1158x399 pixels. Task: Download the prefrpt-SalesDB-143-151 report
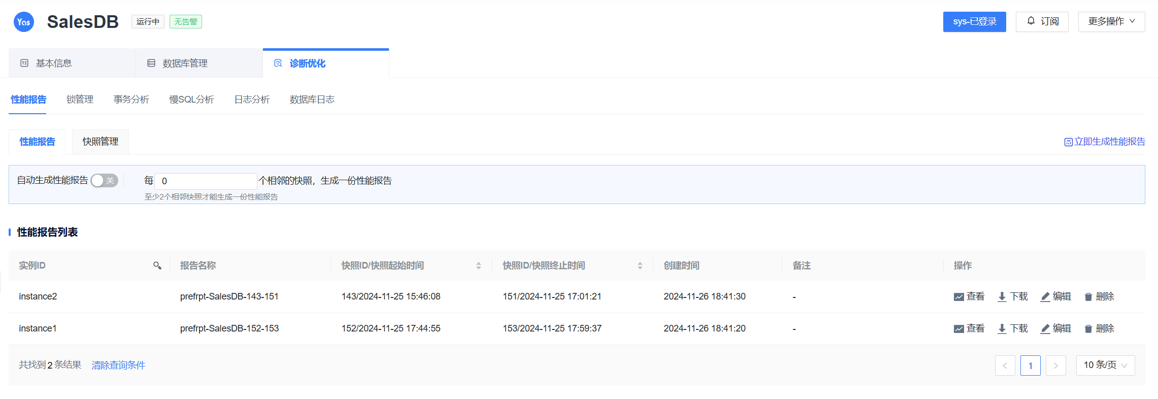coord(1012,296)
